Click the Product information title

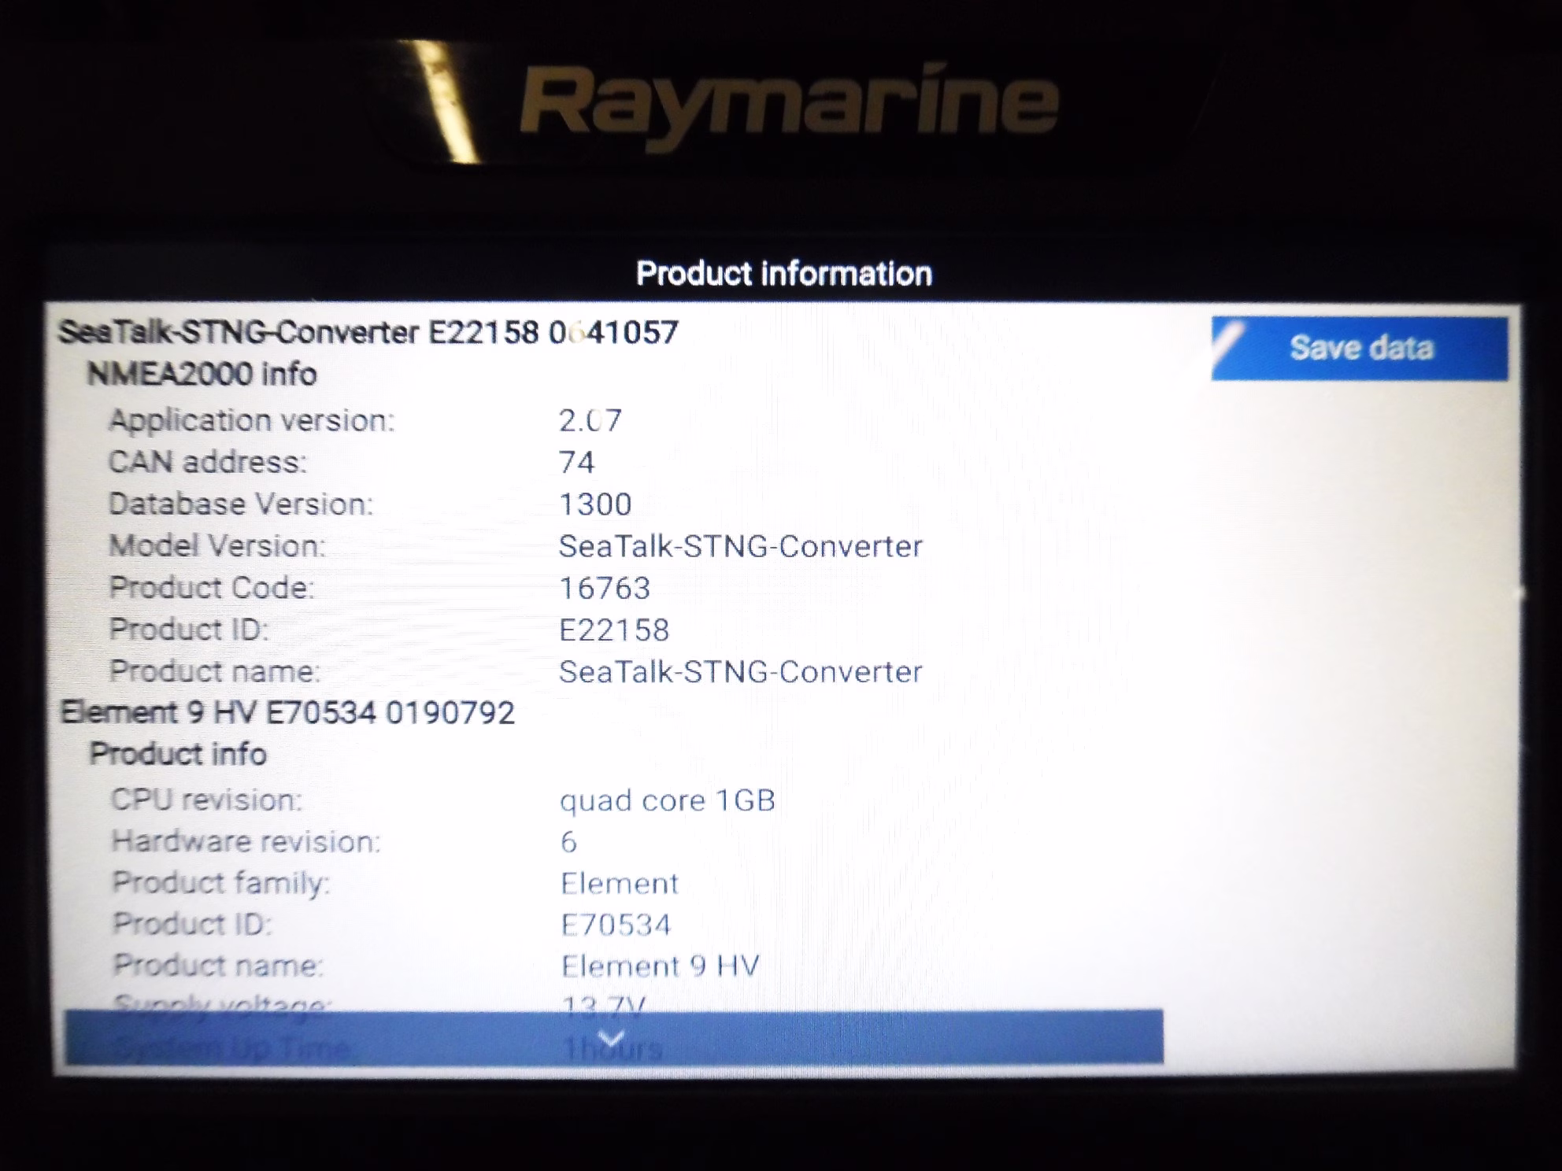pos(784,274)
